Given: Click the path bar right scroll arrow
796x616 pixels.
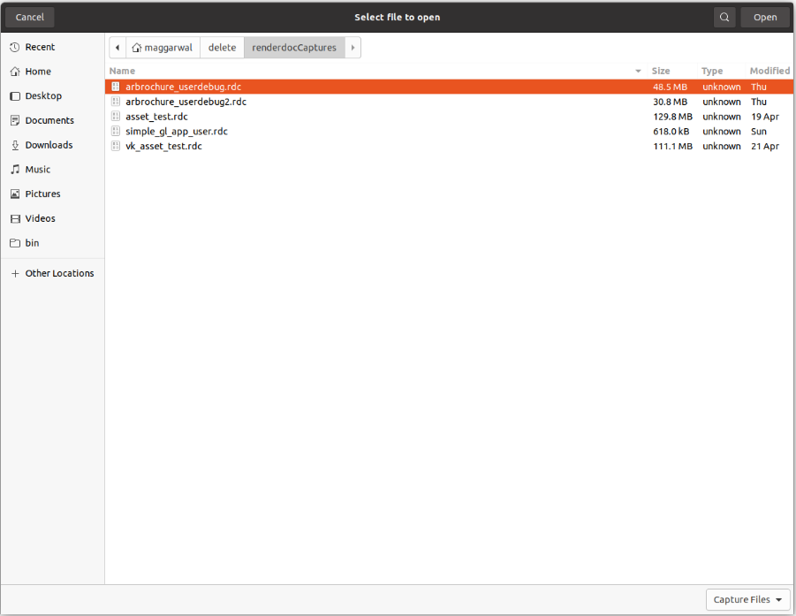Looking at the screenshot, I should tap(353, 48).
